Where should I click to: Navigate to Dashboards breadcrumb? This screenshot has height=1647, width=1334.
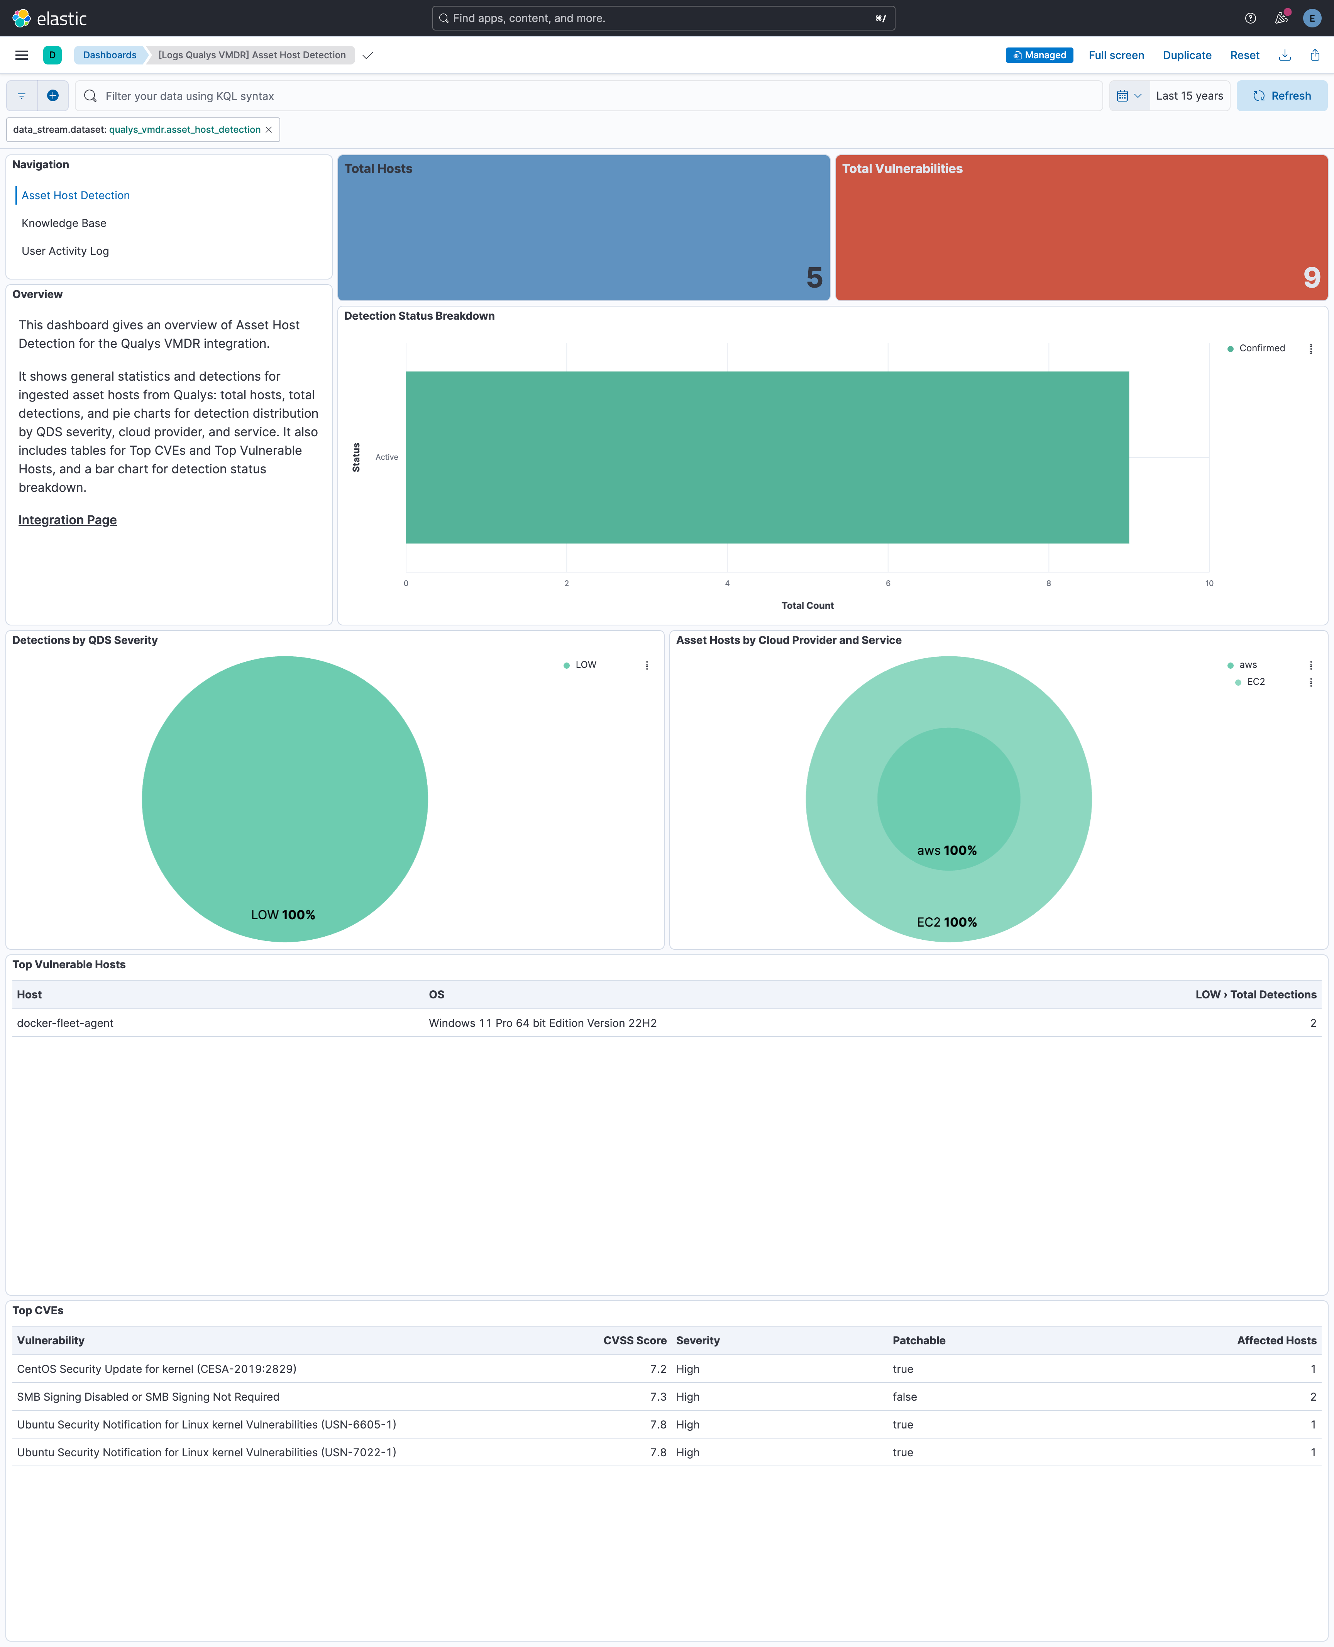point(109,54)
